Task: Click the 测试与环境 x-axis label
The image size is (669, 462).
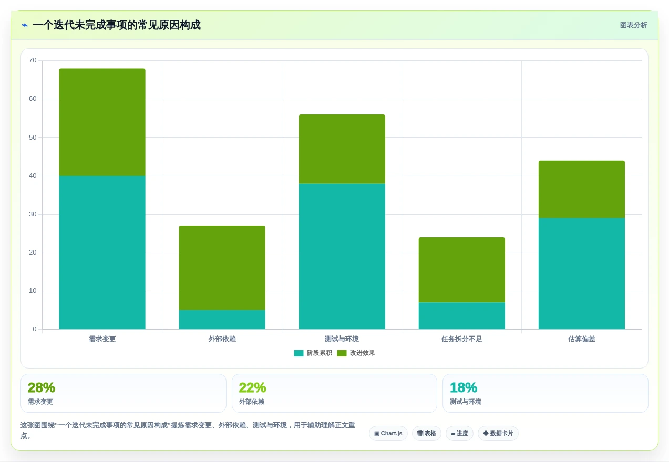Action: (x=342, y=339)
